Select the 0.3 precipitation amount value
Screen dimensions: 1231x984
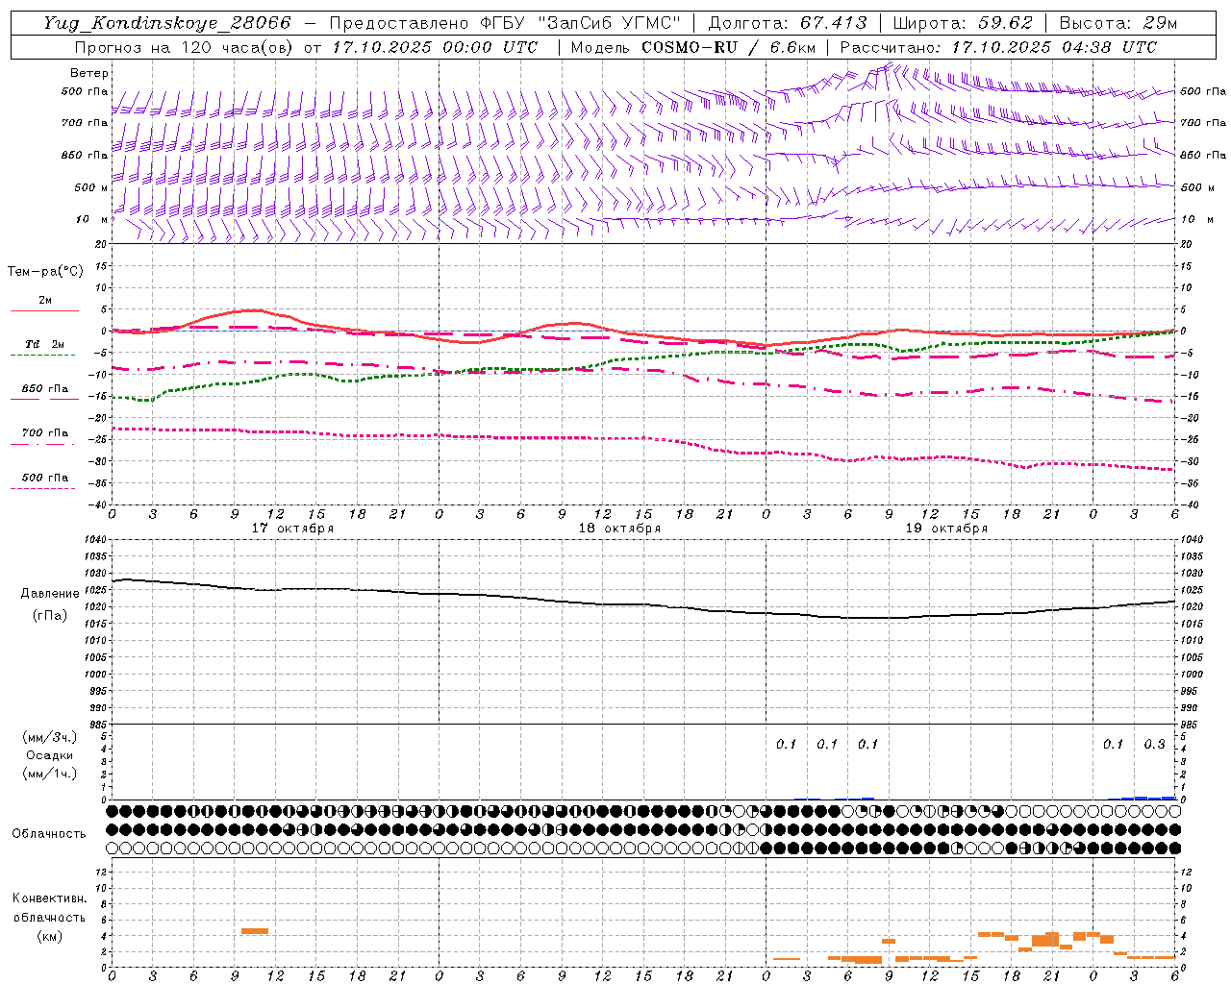click(x=1154, y=745)
